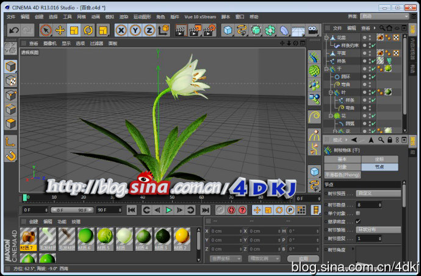This screenshot has height=276, width=421.
Task: Enable axis mode L-shaped icon
Action: point(11,141)
